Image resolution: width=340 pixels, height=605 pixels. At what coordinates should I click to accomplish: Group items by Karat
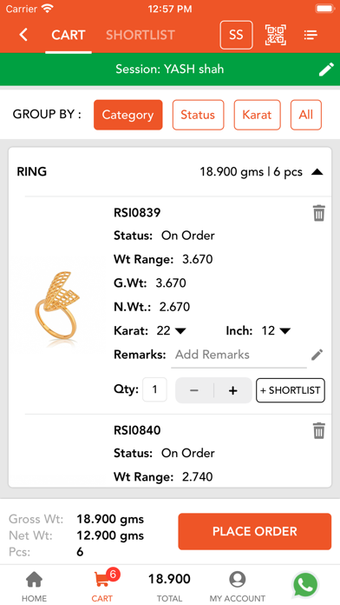point(258,115)
